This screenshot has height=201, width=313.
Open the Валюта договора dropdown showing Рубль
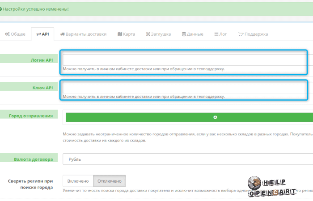click(x=188, y=159)
